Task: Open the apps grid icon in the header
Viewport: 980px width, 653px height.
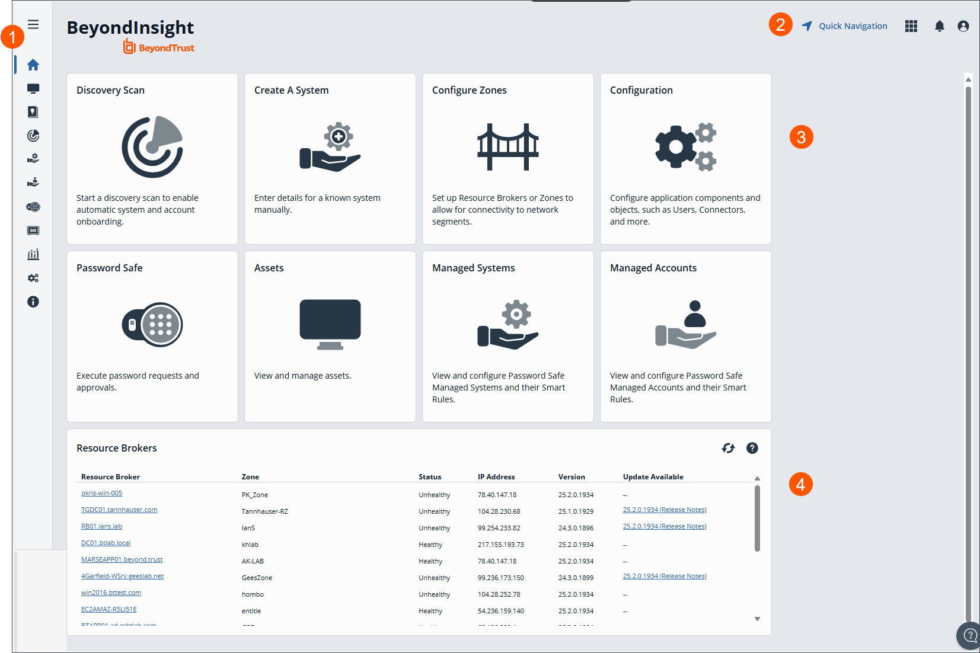Action: 911,26
